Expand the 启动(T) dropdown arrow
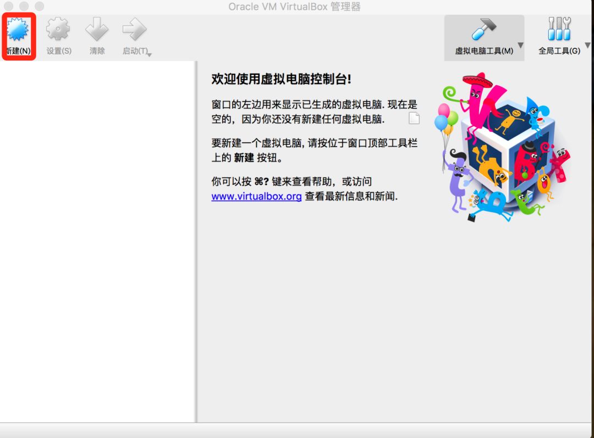This screenshot has height=438, width=594. tap(149, 55)
